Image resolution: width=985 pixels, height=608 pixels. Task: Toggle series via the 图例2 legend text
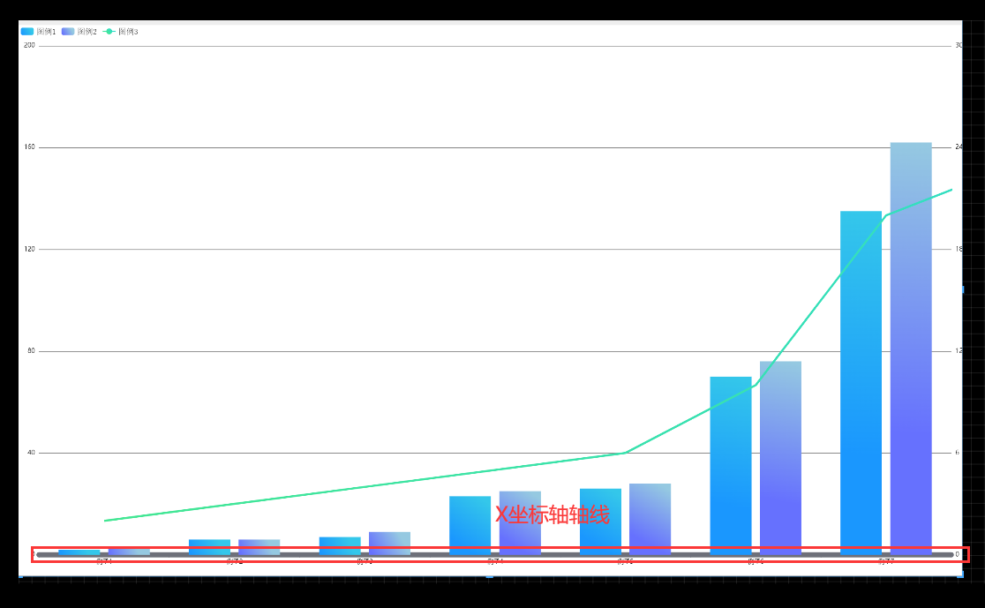pyautogui.click(x=87, y=32)
